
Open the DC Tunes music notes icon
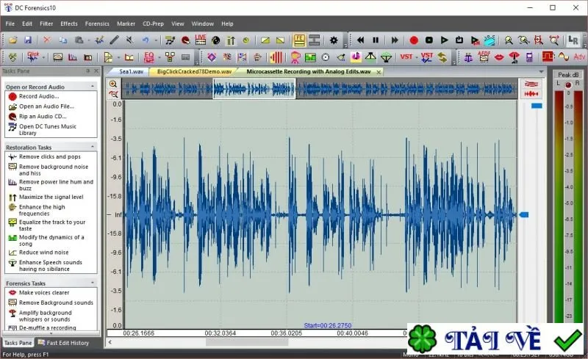[171, 40]
